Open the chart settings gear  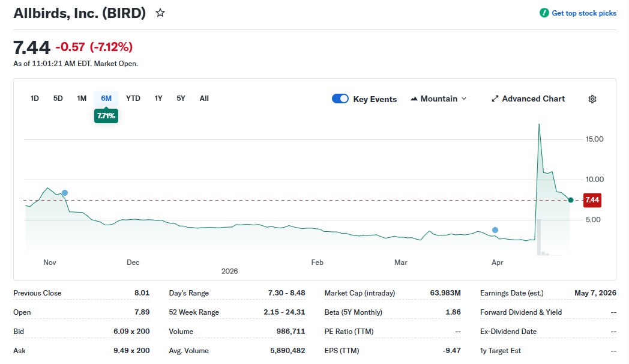(x=592, y=99)
